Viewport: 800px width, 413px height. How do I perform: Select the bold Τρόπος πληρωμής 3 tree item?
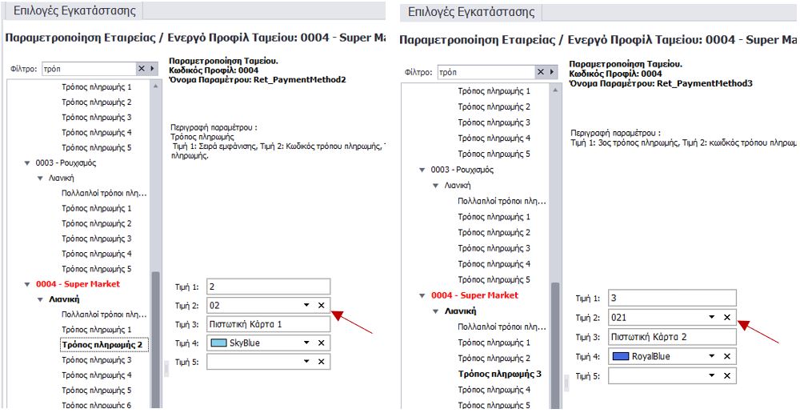click(x=499, y=374)
